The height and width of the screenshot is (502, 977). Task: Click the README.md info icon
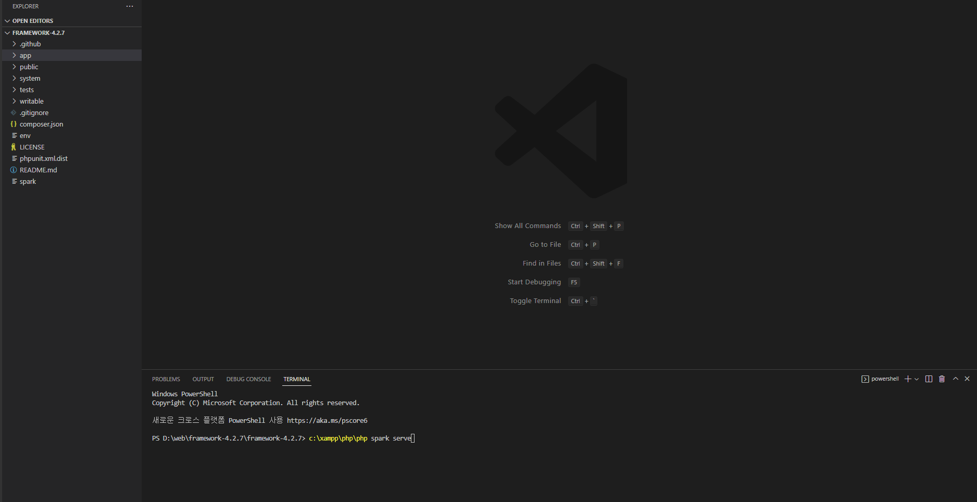click(14, 170)
